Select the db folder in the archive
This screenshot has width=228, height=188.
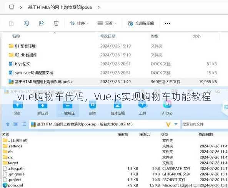8,152
